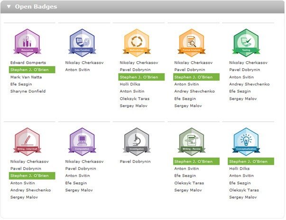Click Sharyne Donfield name link
This screenshot has width=286, height=220.
(28, 91)
